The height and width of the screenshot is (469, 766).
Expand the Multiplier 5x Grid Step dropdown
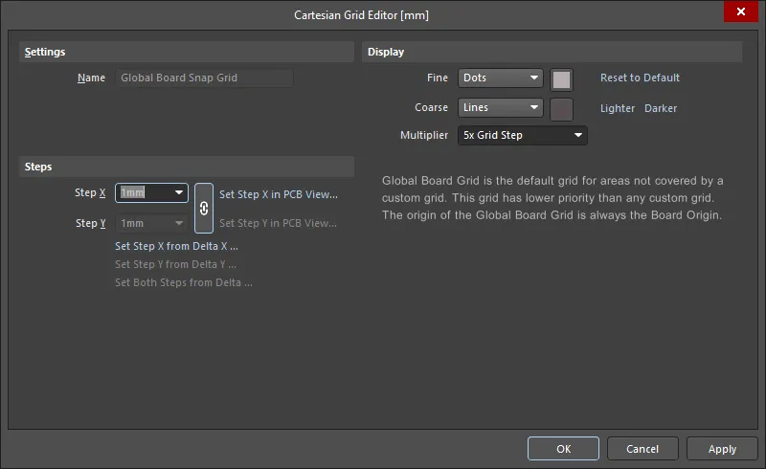click(522, 135)
